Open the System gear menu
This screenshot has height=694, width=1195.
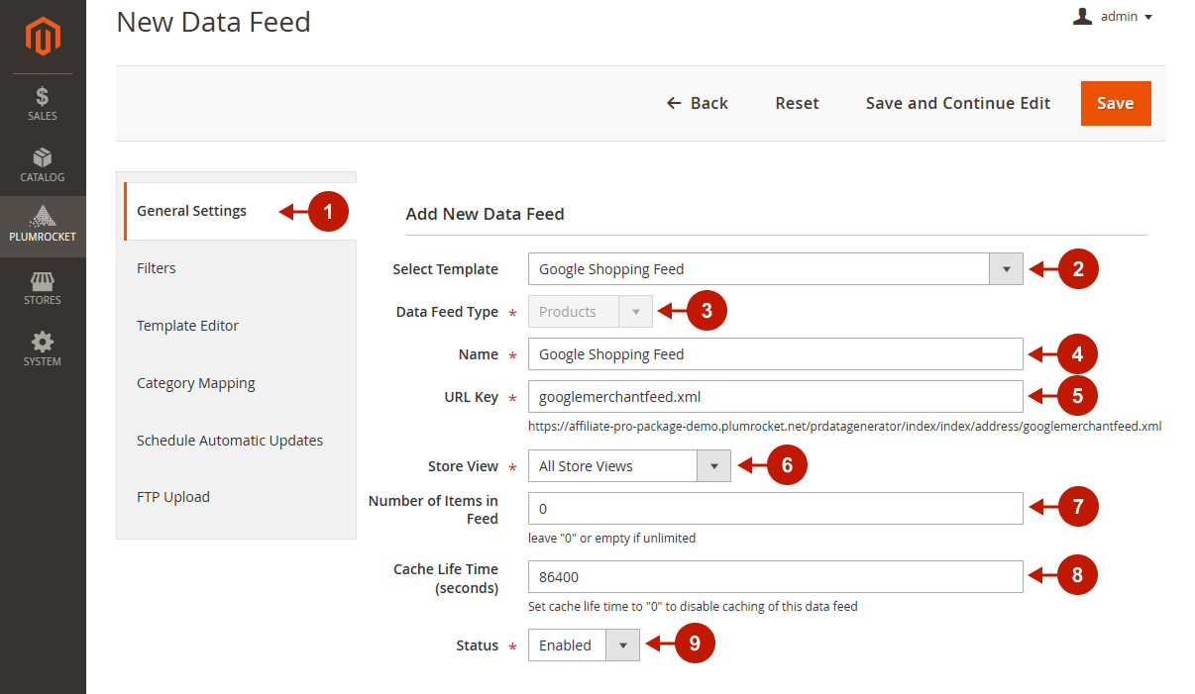click(43, 349)
